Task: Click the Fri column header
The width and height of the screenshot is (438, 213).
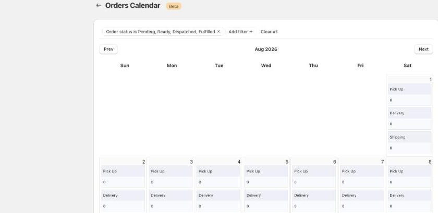Action: [x=360, y=65]
